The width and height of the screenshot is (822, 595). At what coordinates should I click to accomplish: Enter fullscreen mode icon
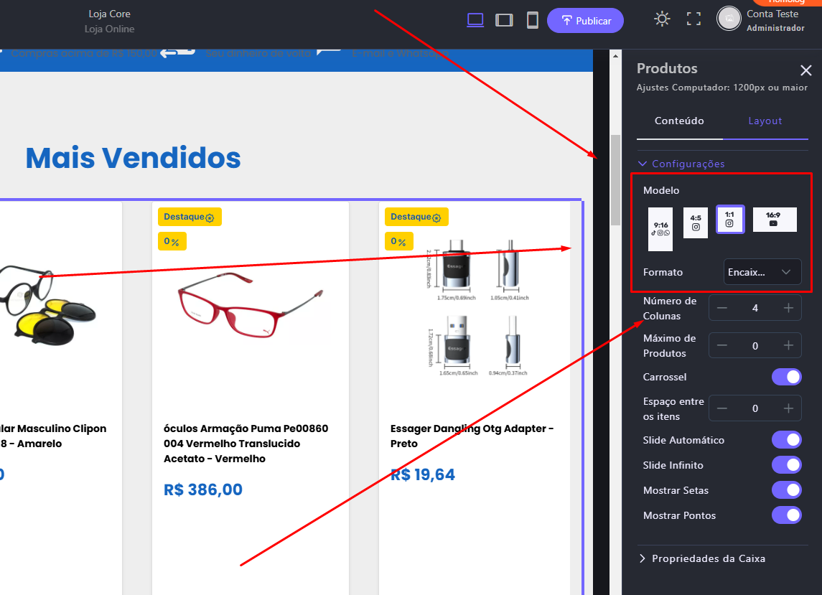pyautogui.click(x=693, y=19)
